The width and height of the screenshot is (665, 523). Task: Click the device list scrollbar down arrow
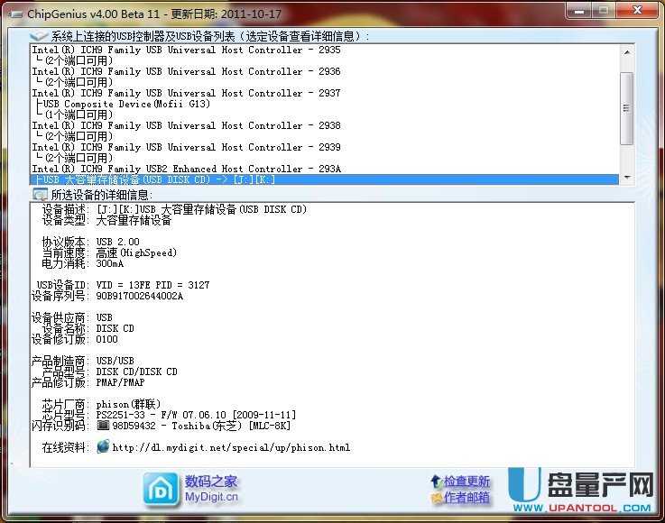coord(627,178)
